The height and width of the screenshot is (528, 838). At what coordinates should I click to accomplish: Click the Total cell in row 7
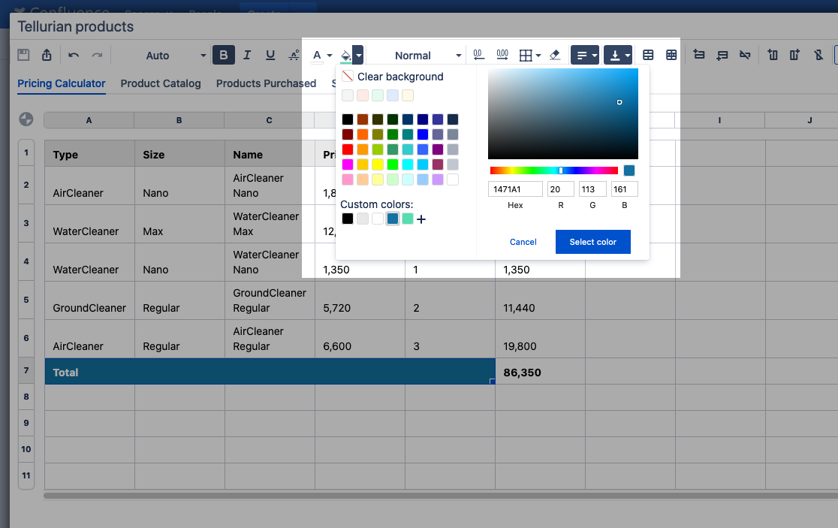click(x=270, y=372)
